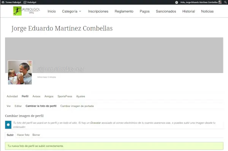Click the notification count bubble in admin bar
Viewport: 228px width, 151px height.
tap(176, 2)
